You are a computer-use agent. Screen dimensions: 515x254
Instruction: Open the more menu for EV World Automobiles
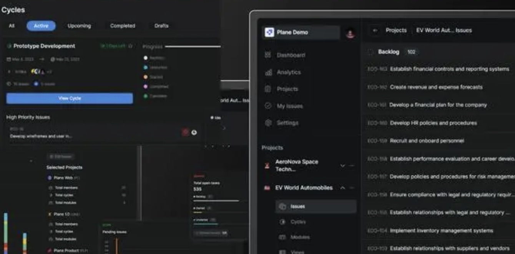[352, 188]
